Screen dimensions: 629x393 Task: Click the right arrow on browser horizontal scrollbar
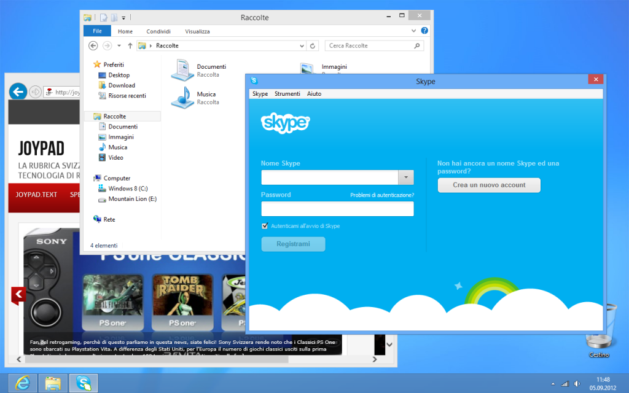coord(375,359)
